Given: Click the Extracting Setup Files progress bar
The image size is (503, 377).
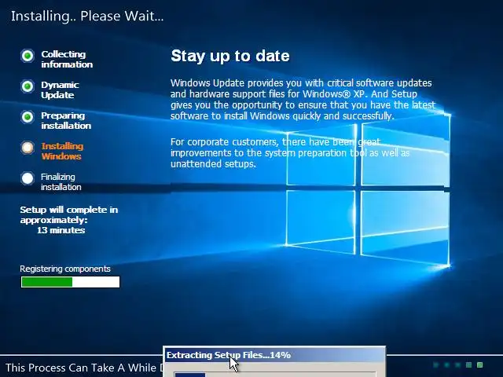Looking at the screenshot, I should tap(274, 375).
